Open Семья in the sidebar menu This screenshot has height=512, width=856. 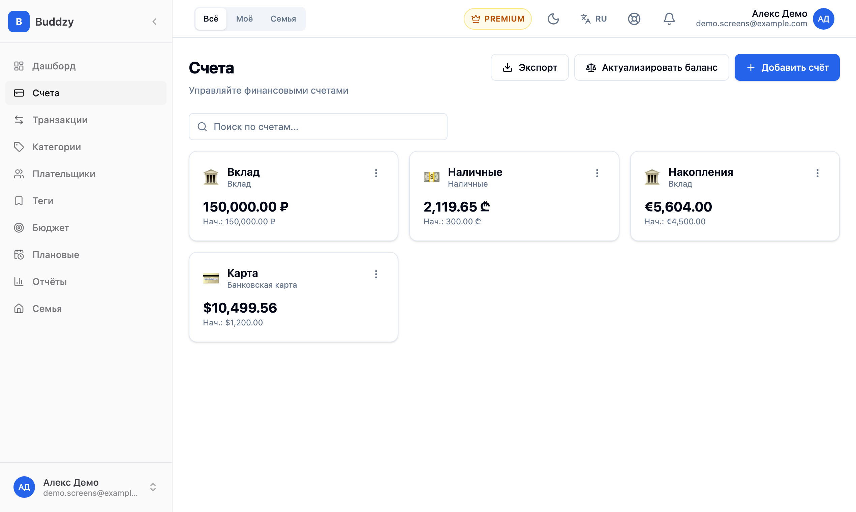(x=86, y=308)
